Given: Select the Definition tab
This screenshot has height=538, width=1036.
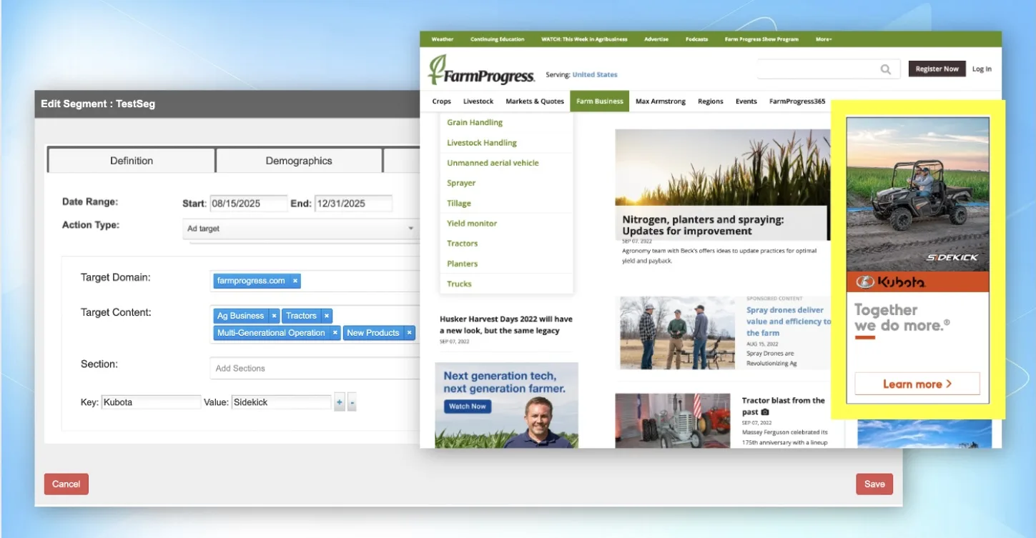Looking at the screenshot, I should [132, 161].
